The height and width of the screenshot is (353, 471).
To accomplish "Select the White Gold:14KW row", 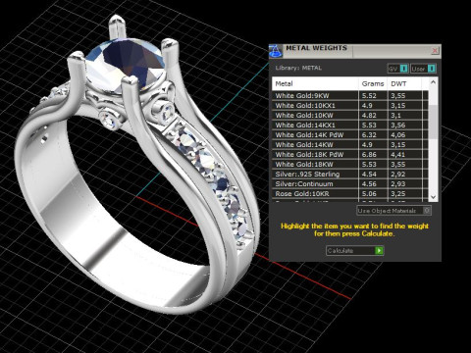I will point(350,145).
